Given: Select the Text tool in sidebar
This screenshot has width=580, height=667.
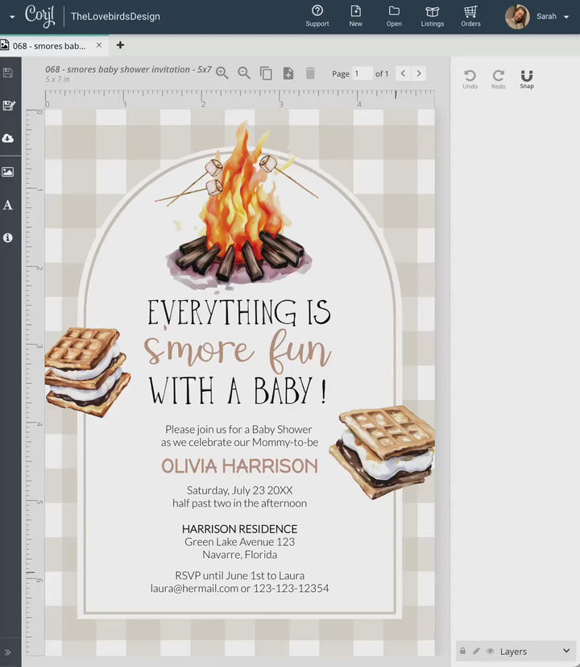Looking at the screenshot, I should click(8, 205).
